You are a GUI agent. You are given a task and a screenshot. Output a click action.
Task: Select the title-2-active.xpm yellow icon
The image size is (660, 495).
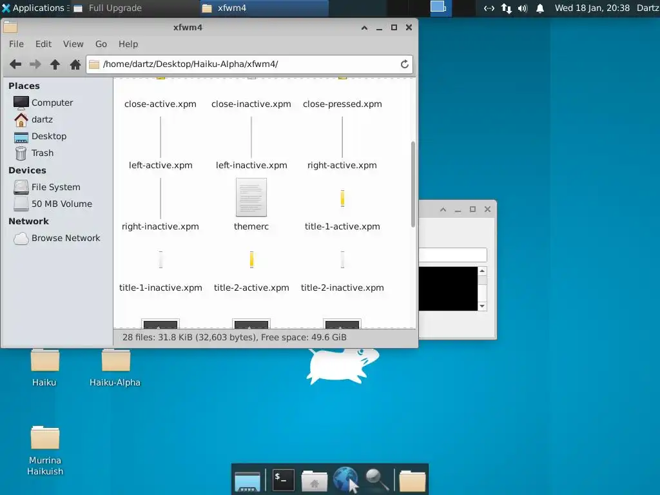252,260
